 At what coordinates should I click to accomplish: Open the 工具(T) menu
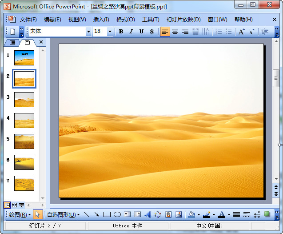pyautogui.click(x=151, y=19)
